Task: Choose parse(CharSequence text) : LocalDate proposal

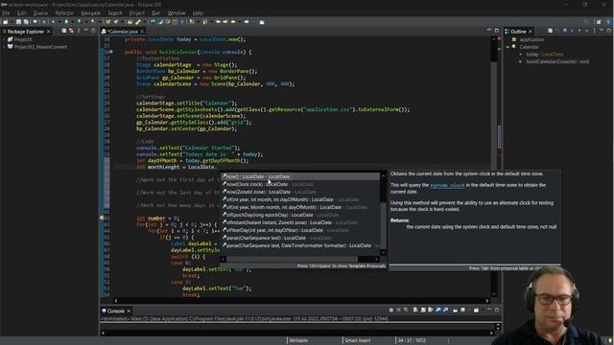Action: click(299, 238)
